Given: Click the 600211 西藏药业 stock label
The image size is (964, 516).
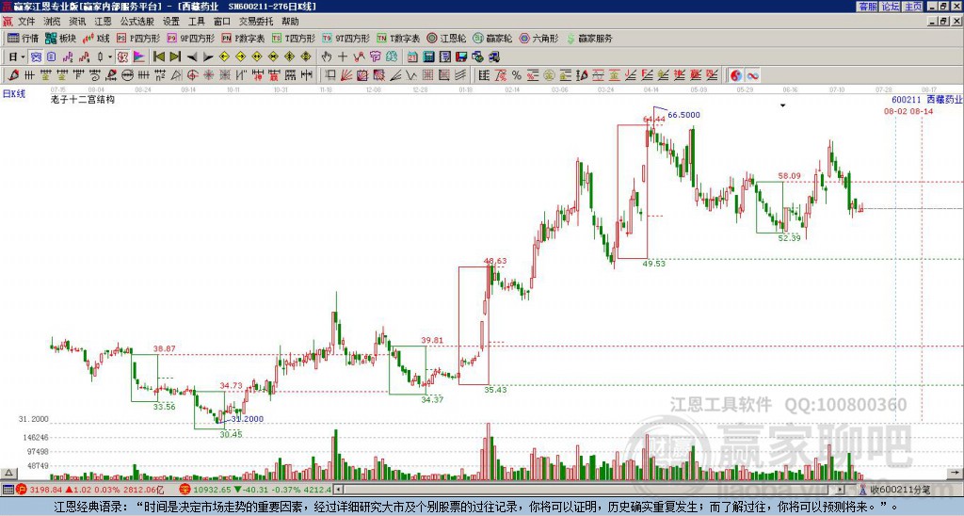Looking at the screenshot, I should point(926,100).
